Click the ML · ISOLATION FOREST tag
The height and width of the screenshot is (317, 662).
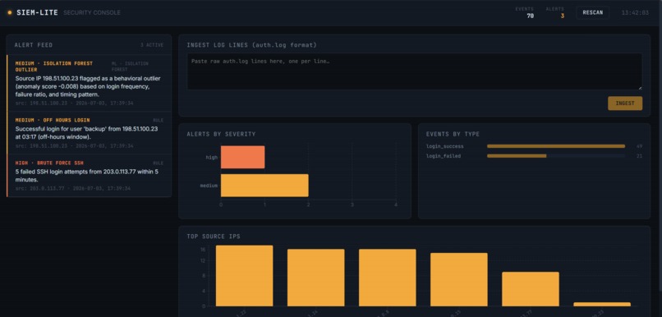pos(130,67)
